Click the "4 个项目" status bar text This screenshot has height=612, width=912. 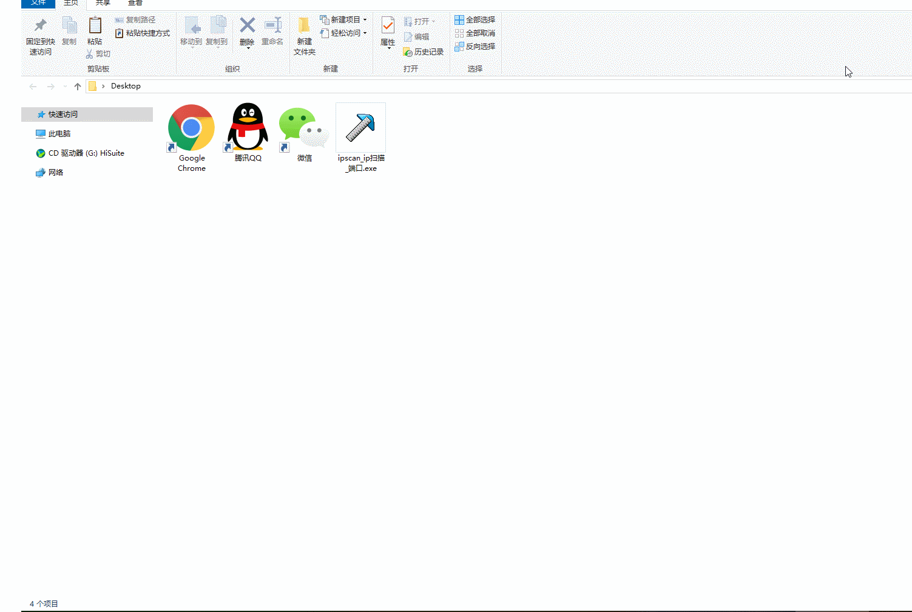pyautogui.click(x=44, y=604)
